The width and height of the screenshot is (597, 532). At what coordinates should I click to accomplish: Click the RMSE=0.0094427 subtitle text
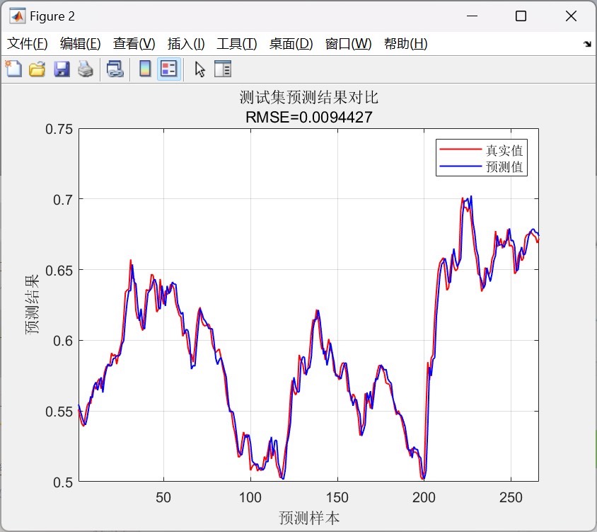pyautogui.click(x=309, y=117)
